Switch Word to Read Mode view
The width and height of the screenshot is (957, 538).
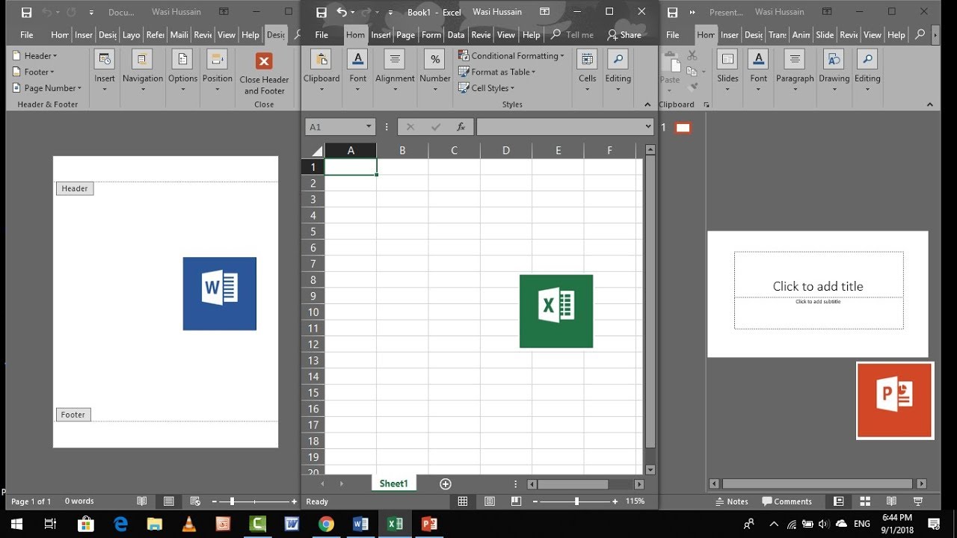pyautogui.click(x=142, y=501)
